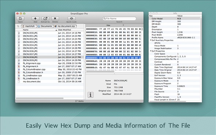This screenshot has height=135, width=216.
Task: Sort by Name column header
Action: [40, 30]
